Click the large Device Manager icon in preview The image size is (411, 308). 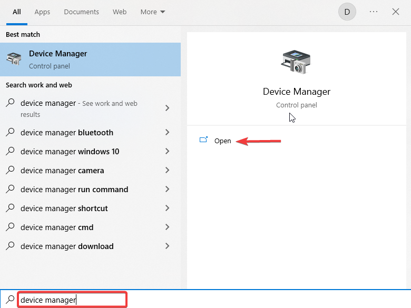point(296,62)
